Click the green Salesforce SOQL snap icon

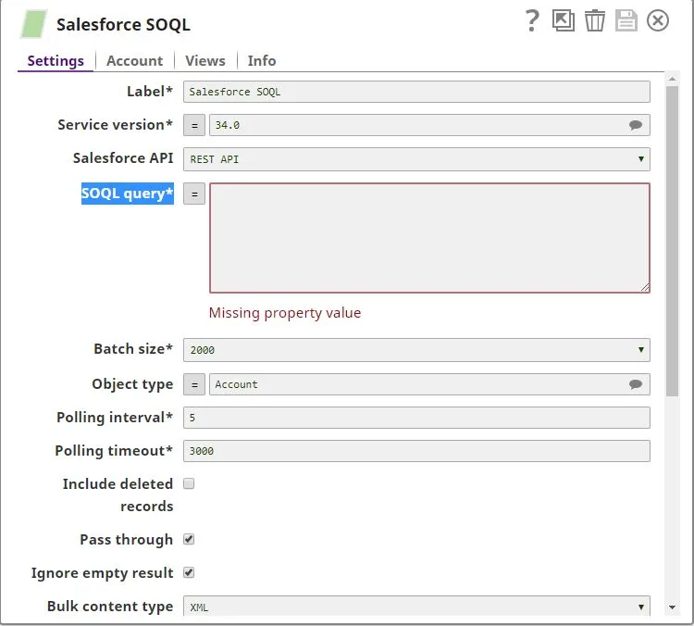coord(34,24)
